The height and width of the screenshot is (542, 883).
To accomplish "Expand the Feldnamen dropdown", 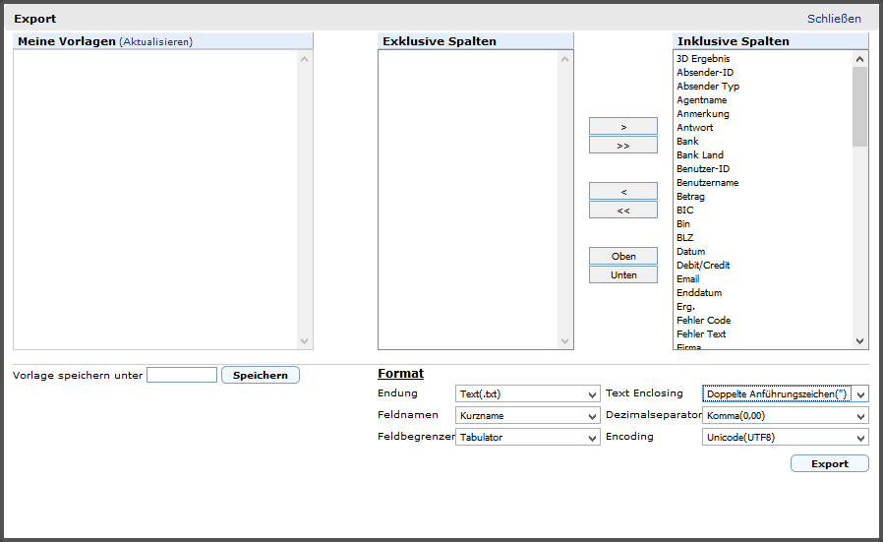I will (528, 415).
